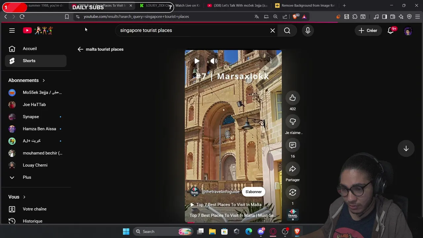Subscribe with the S'abonner button
Screen dimensions: 423x238
253,192
